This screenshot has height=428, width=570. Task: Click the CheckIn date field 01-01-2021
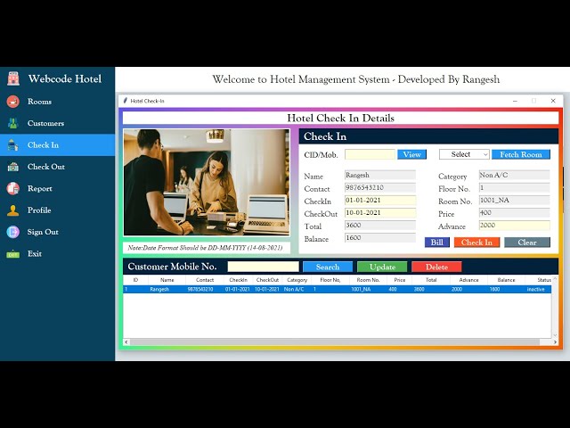[x=380, y=200]
